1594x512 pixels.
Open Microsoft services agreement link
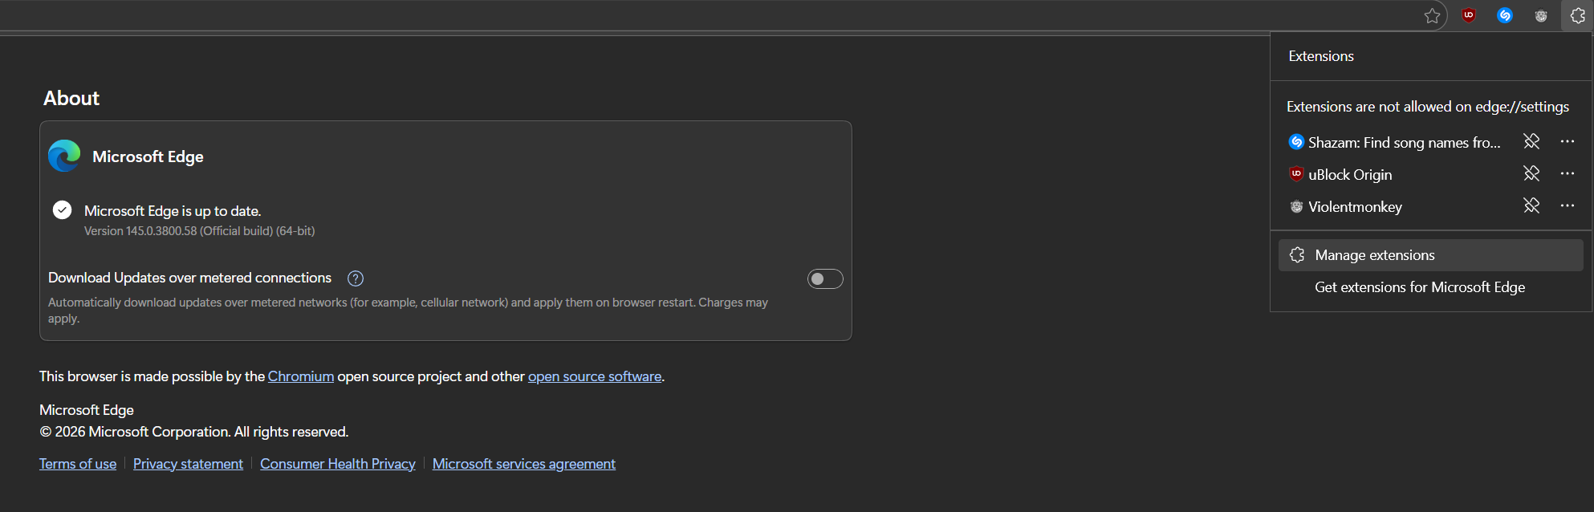pyautogui.click(x=524, y=464)
